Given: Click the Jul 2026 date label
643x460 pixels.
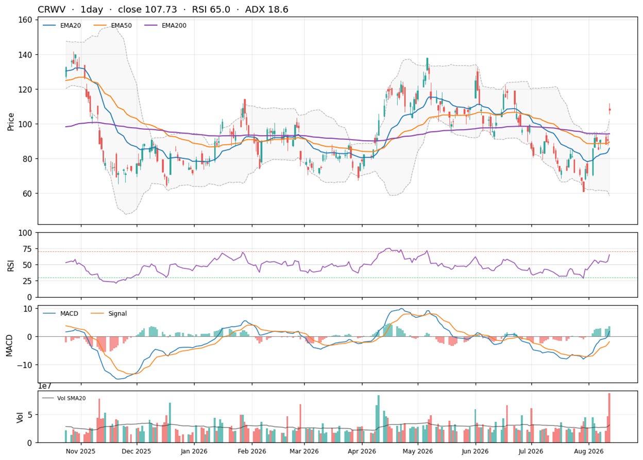Looking at the screenshot, I should pyautogui.click(x=532, y=451).
